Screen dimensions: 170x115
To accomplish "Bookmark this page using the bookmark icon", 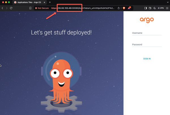I will pos(30,8).
